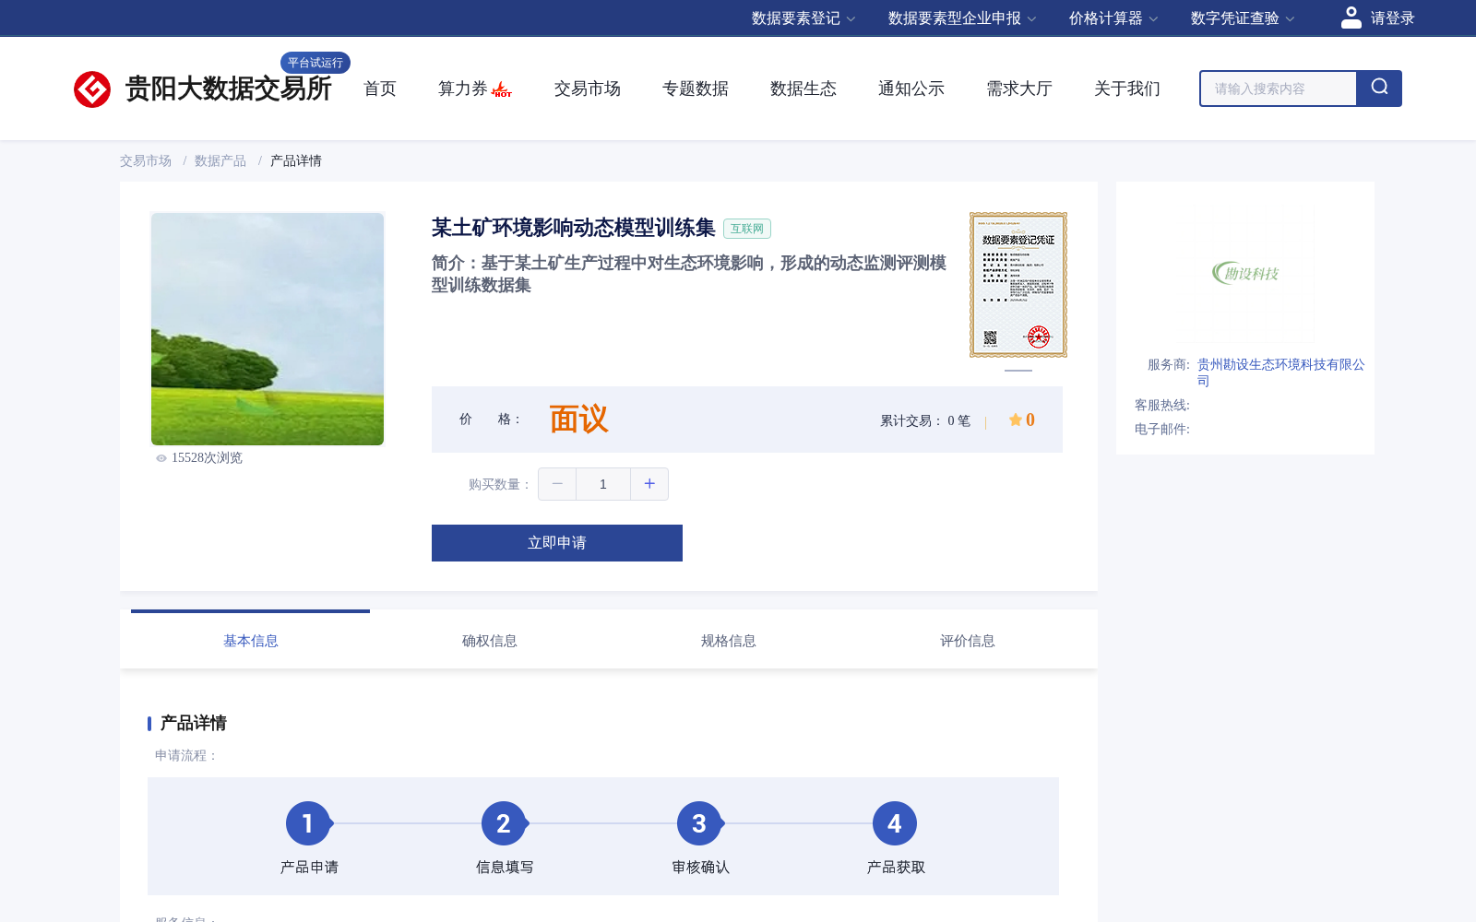Screen dimensions: 1476x922
Task: Expand 数据要素登记 dropdown
Action: click(x=803, y=18)
